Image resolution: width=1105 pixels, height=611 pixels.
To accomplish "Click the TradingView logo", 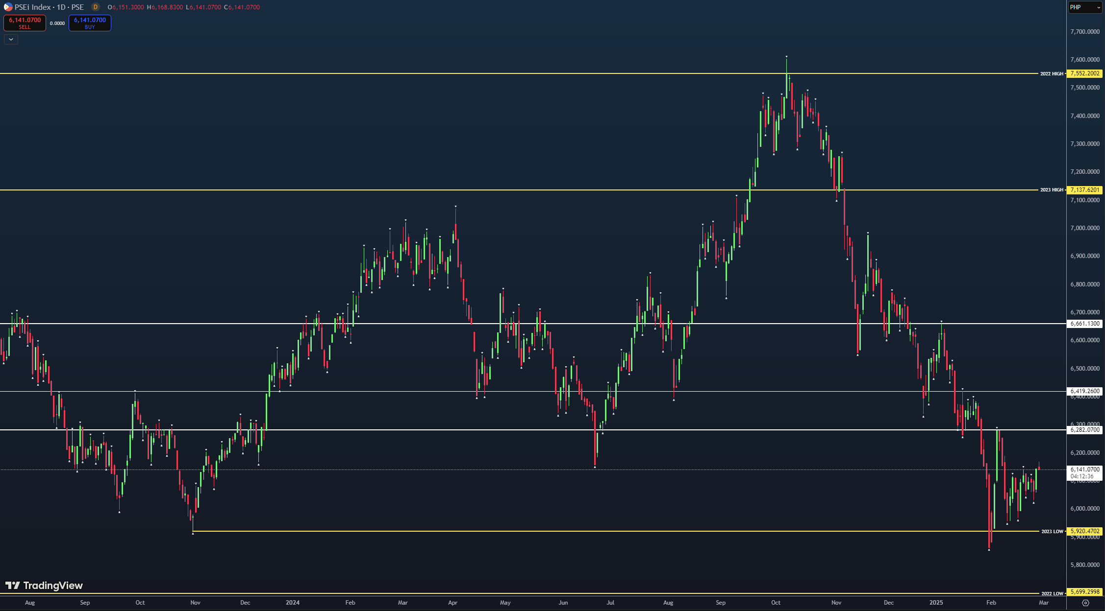I will (44, 586).
